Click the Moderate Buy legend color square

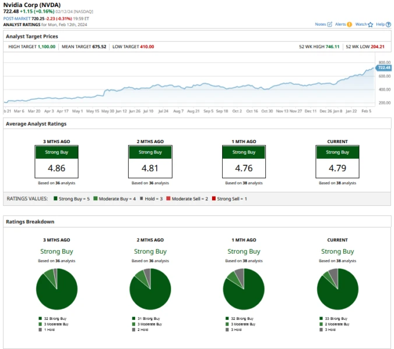(x=95, y=198)
